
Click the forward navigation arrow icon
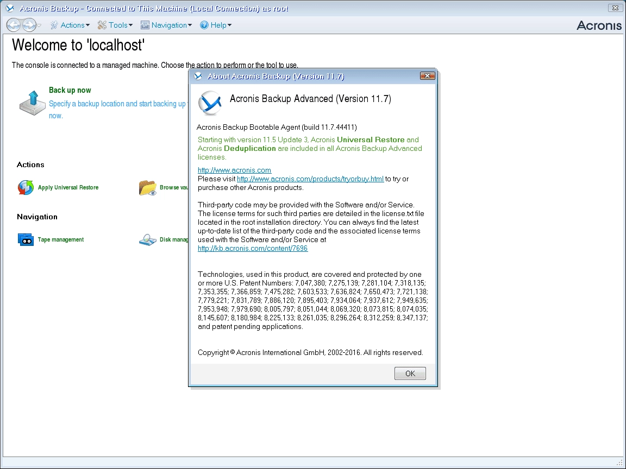29,25
